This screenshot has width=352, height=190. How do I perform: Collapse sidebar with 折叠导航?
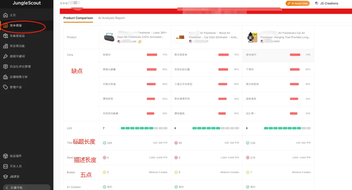pyautogui.click(x=26, y=187)
